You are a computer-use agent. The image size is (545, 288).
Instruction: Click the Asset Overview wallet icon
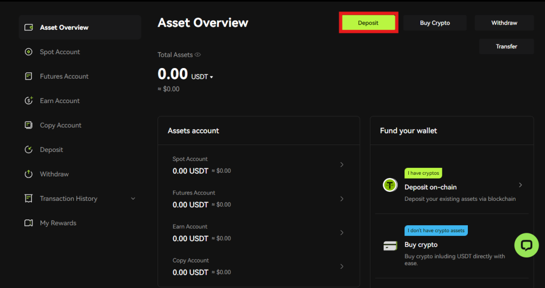pyautogui.click(x=29, y=28)
